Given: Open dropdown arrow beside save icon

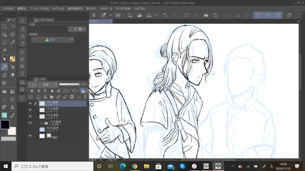Looking at the screenshot, I should click(156, 15).
